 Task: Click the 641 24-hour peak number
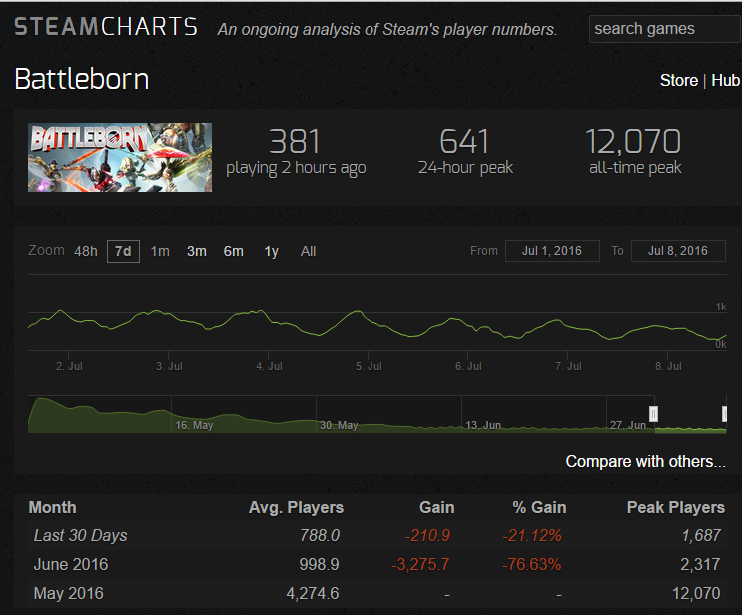pos(464,142)
